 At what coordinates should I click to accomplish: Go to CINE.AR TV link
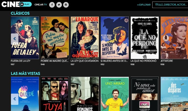pos(41,5)
